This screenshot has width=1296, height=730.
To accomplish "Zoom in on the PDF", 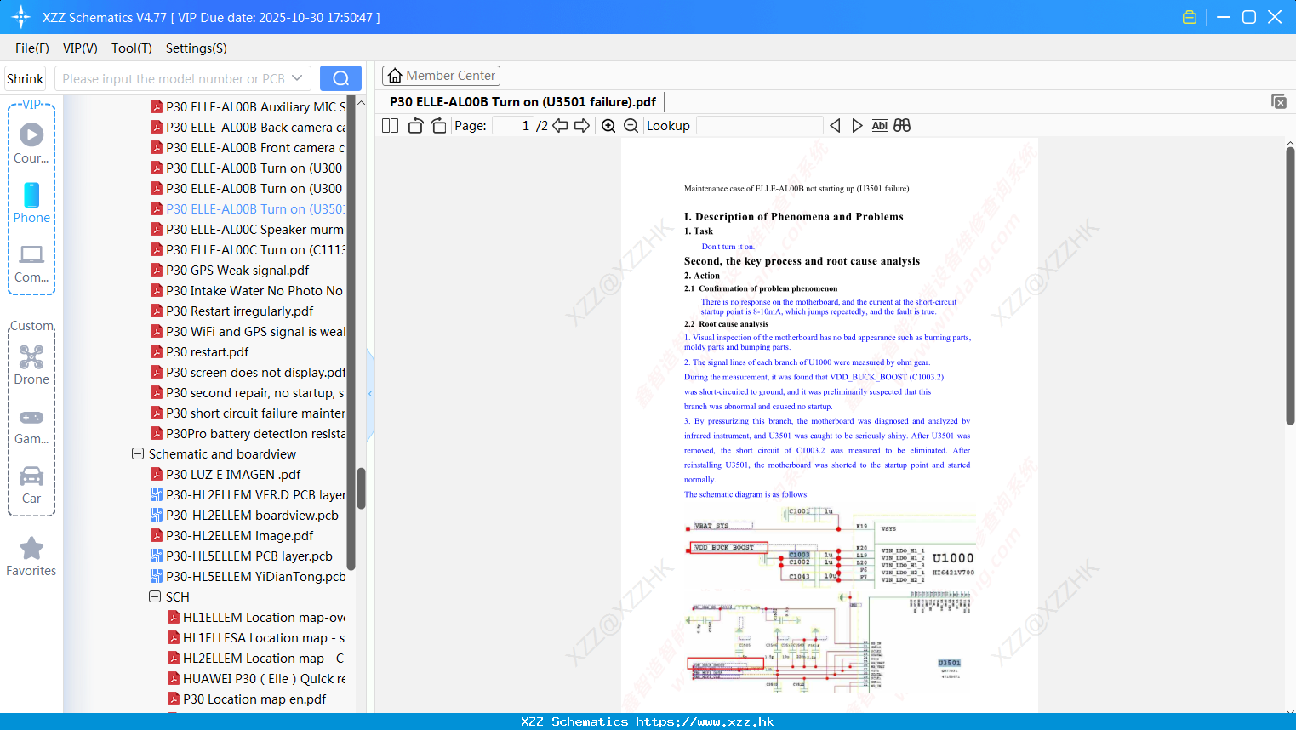I will [608, 125].
